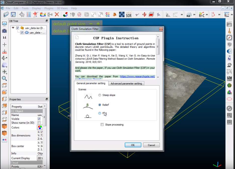Click the red cross point picking icon
Viewport: 235px width, 169px height.
35,15
